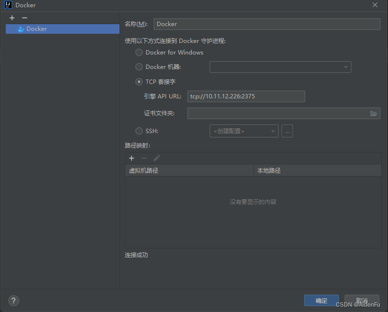Select the Docker 机器 radio option

139,67
